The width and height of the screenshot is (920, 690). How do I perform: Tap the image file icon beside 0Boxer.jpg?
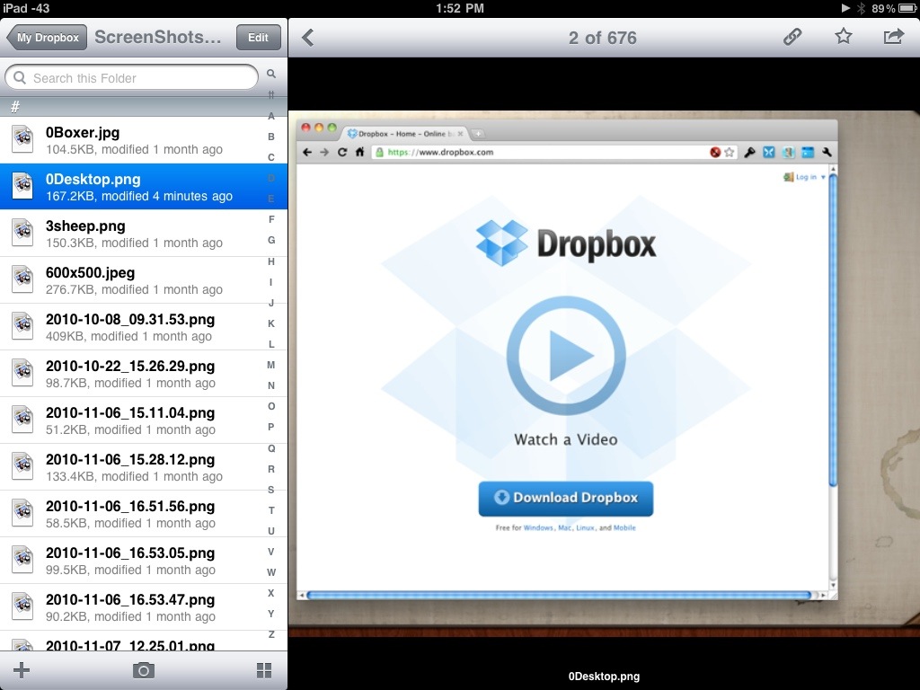[22, 139]
